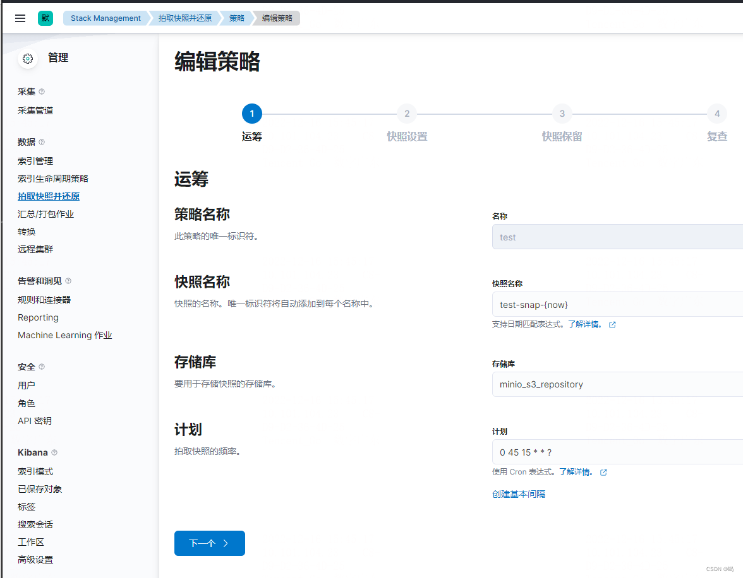Click the 名称 input showing test
This screenshot has width=743, height=578.
click(x=600, y=237)
